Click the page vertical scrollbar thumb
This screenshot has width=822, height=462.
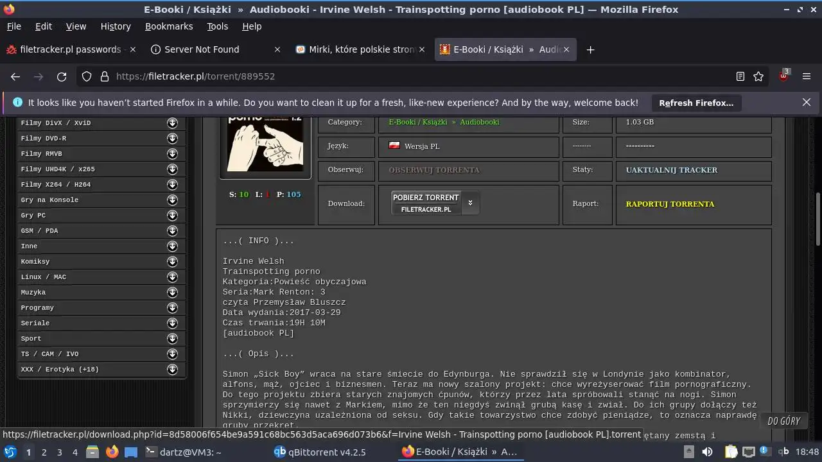click(818, 218)
